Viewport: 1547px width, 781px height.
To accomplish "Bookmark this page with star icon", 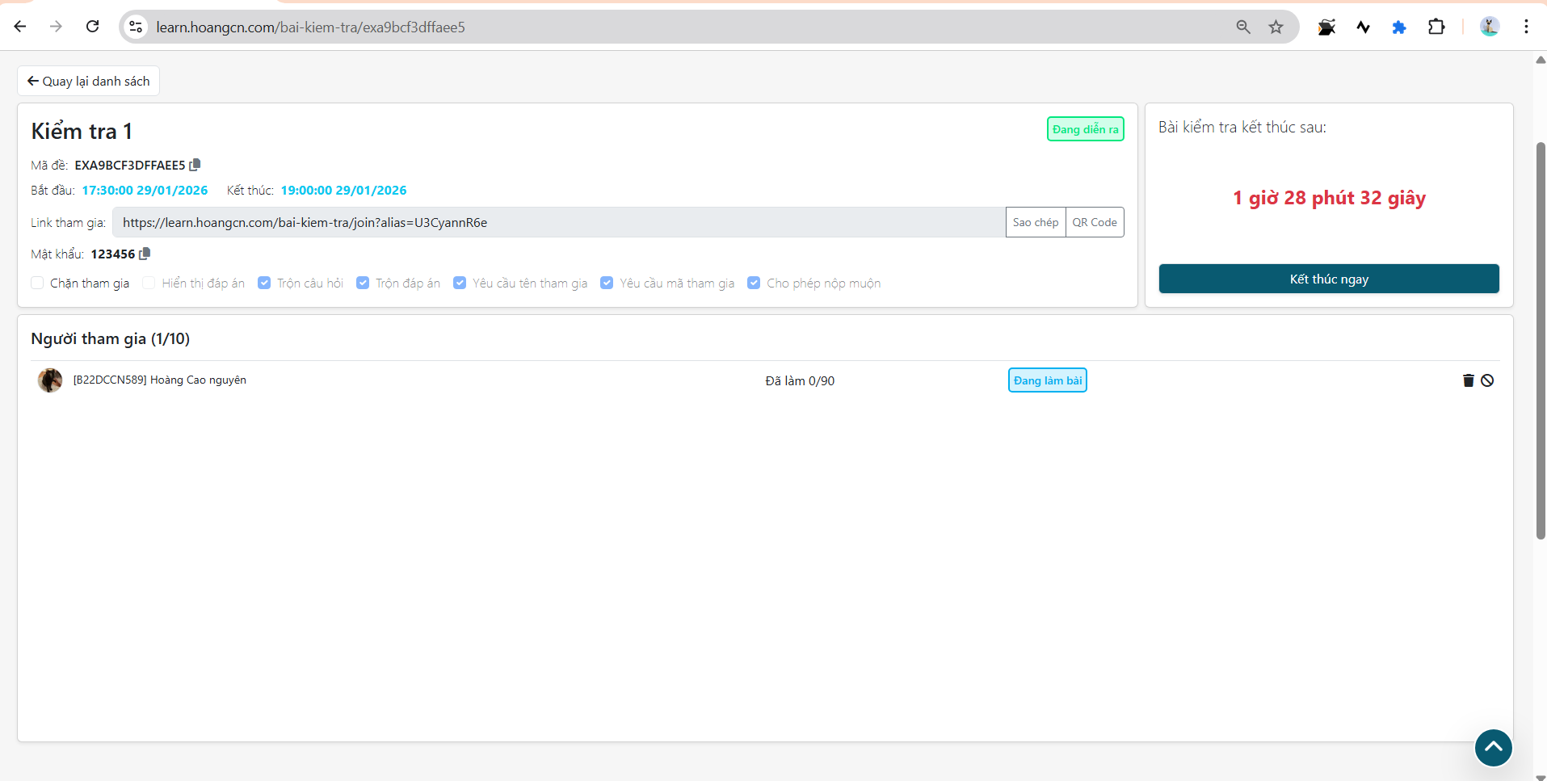I will coord(1276,27).
